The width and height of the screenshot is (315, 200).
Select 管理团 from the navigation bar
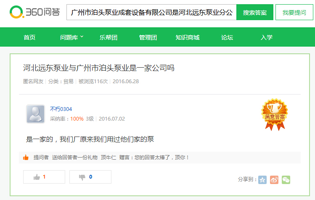(148, 37)
